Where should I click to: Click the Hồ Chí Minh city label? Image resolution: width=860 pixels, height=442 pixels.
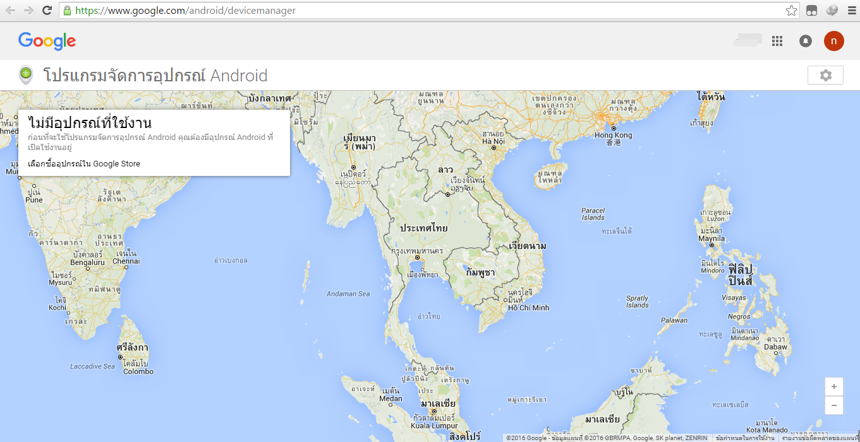[x=529, y=308]
